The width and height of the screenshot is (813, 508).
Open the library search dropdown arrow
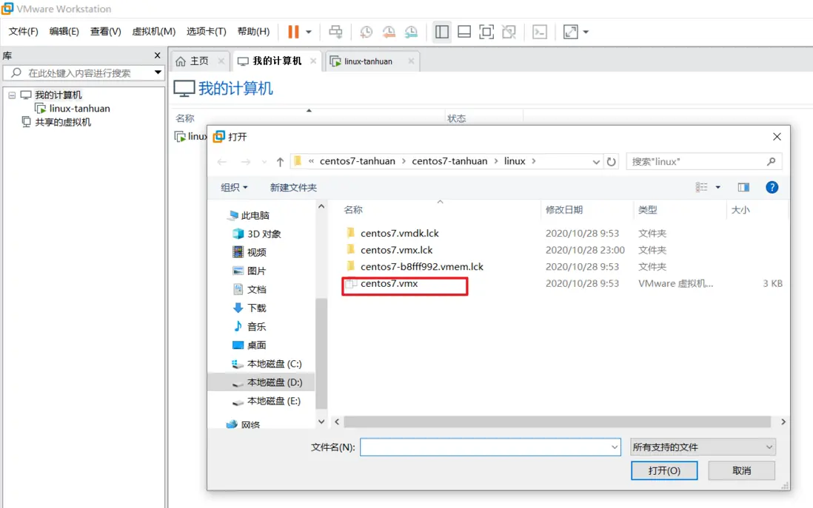[158, 72]
